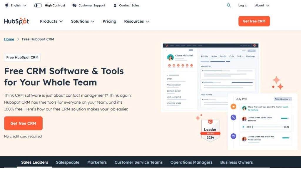Screen dimensions: 301x173
Task: Click the Free HubSpot CRM tag label
Action: [x=22, y=57]
